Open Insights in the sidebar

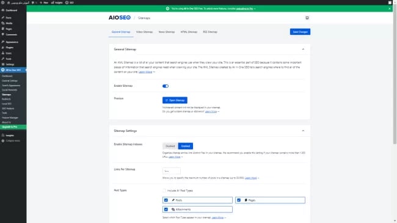tap(8, 136)
